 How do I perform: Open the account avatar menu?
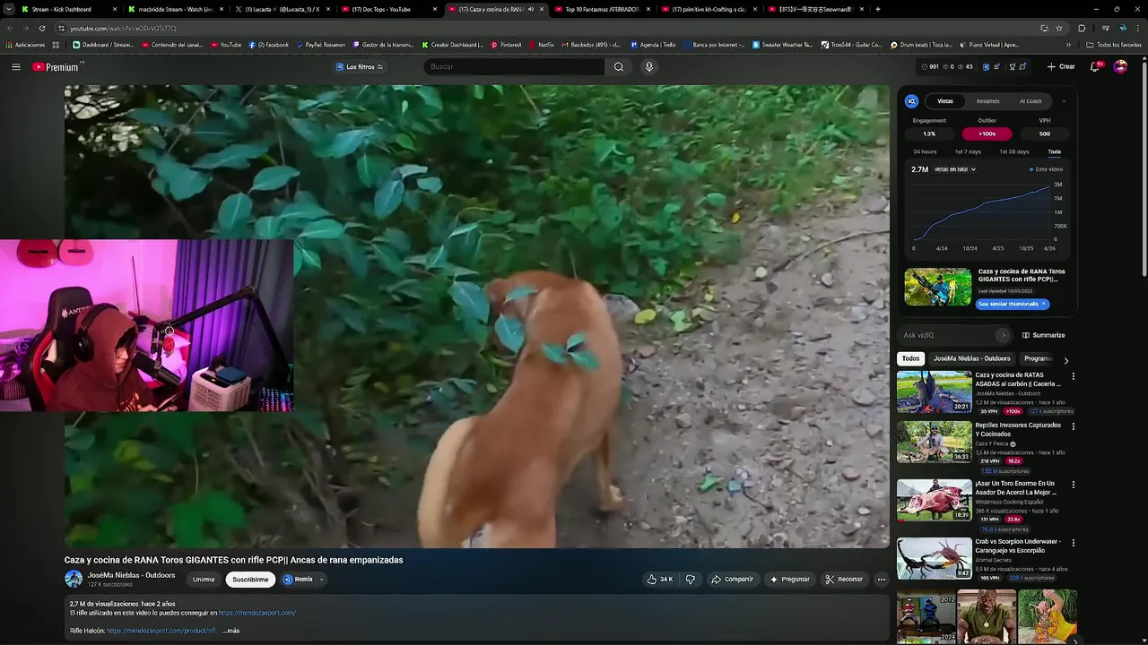(x=1120, y=66)
